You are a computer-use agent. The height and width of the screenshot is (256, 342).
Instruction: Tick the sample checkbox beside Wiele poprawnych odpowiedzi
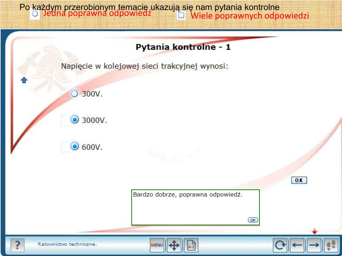pyautogui.click(x=181, y=15)
